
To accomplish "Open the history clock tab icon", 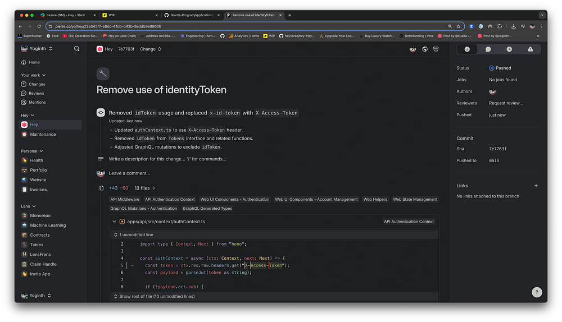I will [509, 49].
